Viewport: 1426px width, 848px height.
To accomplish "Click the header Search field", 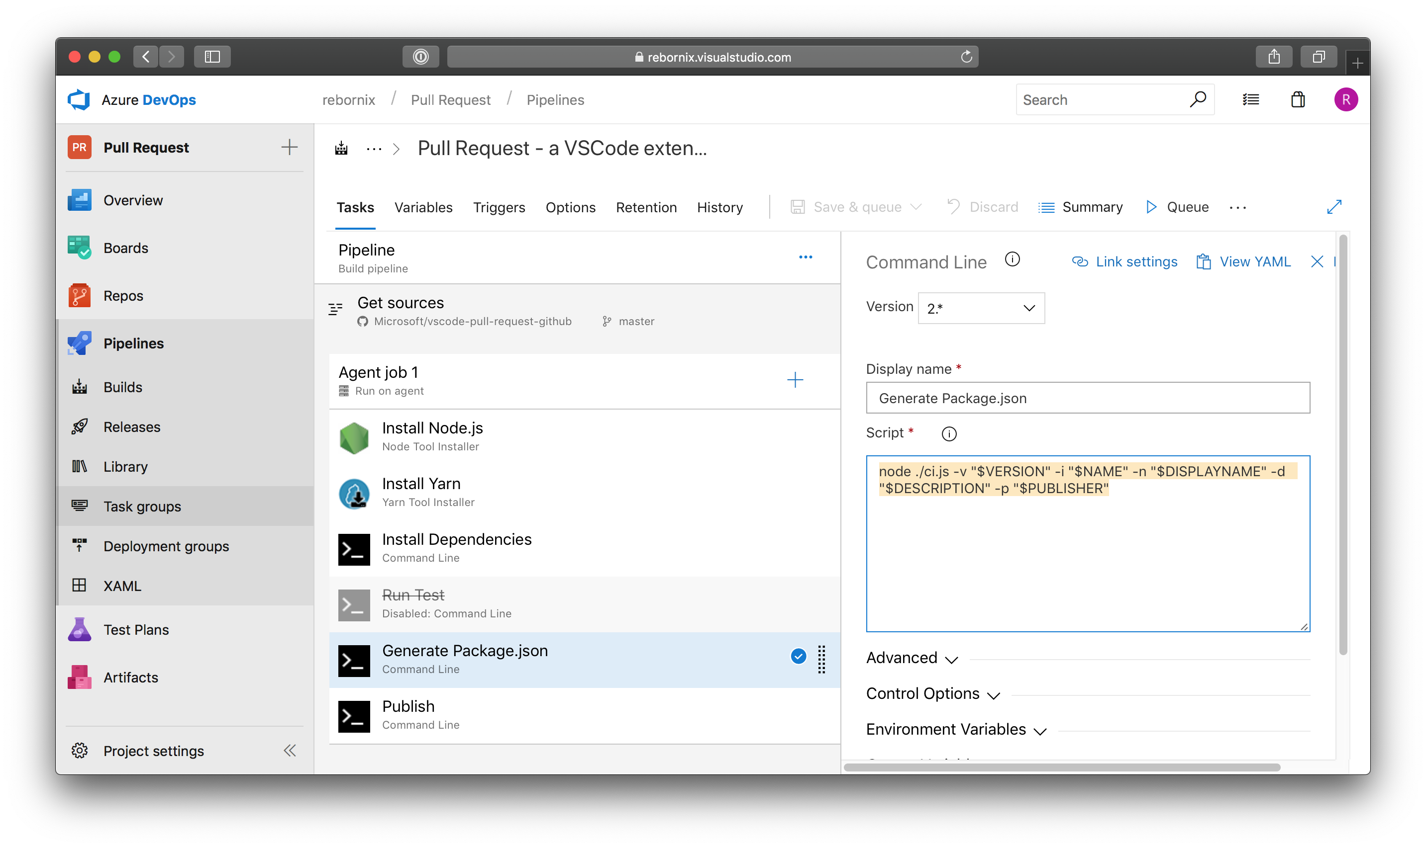I will (x=1114, y=99).
